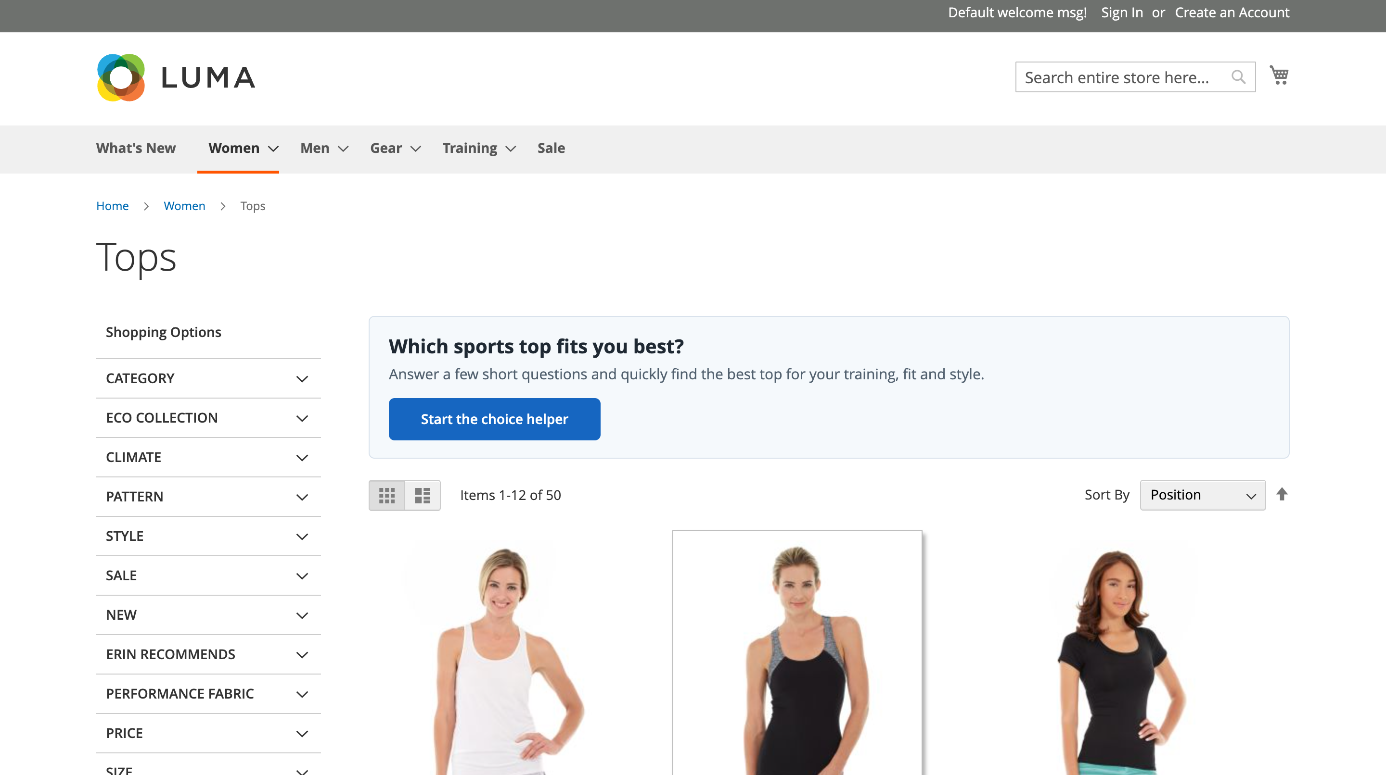The width and height of the screenshot is (1386, 775).
Task: Click the Sort By label
Action: pyautogui.click(x=1107, y=495)
